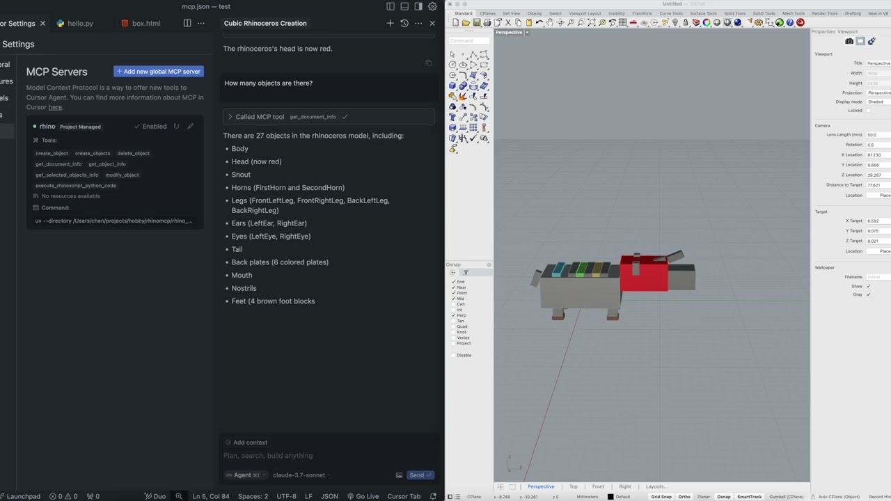Open Cursor settings gear in title bar
The width and height of the screenshot is (891, 501).
(432, 6)
